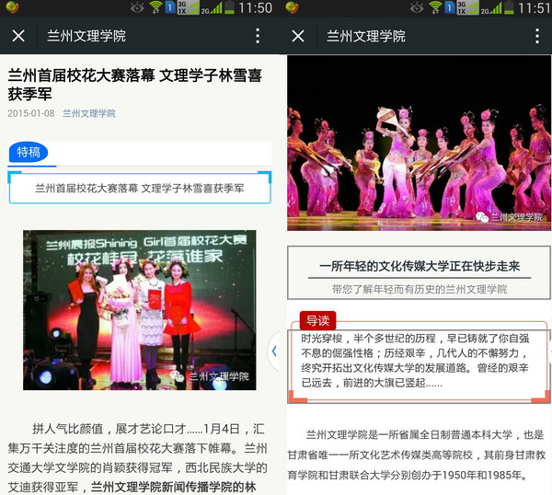Expand the side chevron arrow between screens
Image resolution: width=552 pixels, height=495 pixels.
[273, 351]
